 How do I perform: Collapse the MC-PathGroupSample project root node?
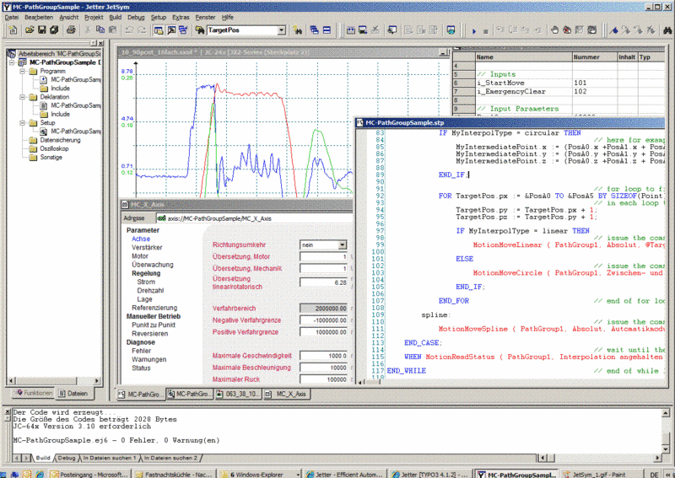tap(12, 63)
